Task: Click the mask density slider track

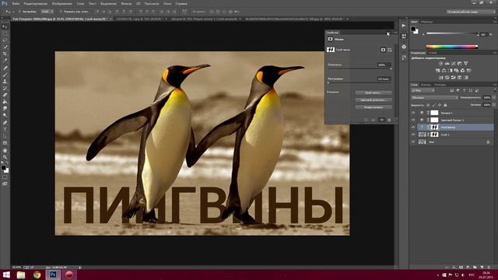Action: coord(359,68)
